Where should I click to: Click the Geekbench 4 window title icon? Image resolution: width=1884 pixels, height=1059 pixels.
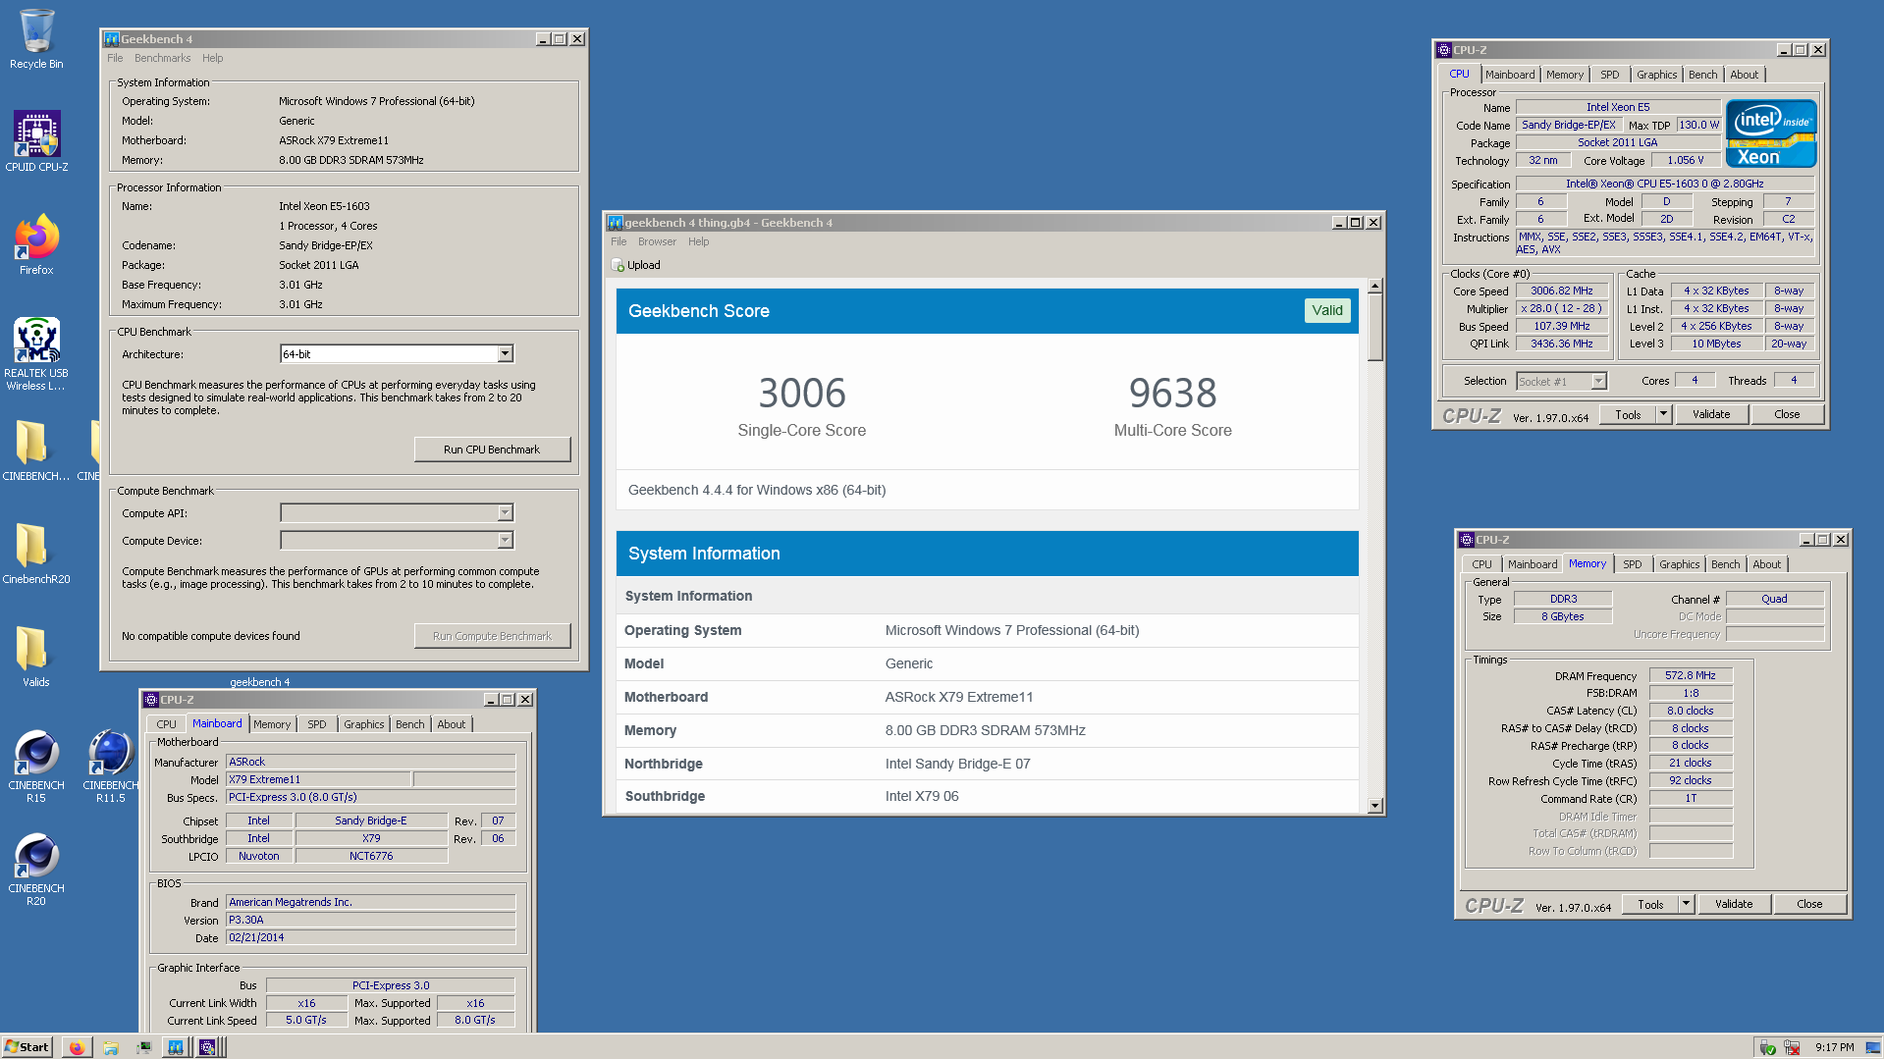tap(112, 39)
